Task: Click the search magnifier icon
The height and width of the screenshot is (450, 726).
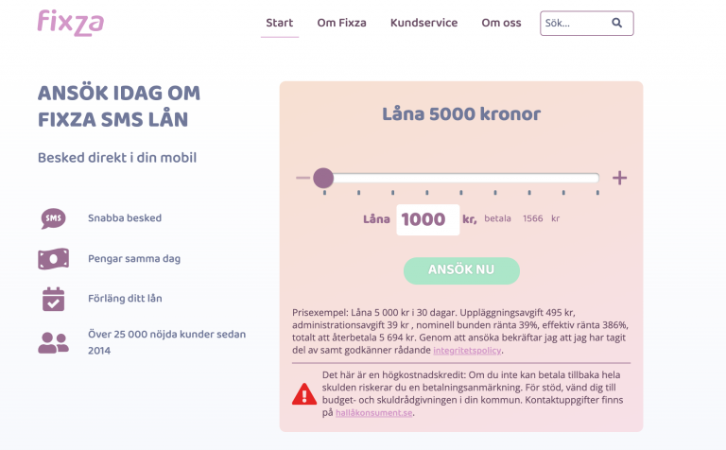Action: pos(617,24)
